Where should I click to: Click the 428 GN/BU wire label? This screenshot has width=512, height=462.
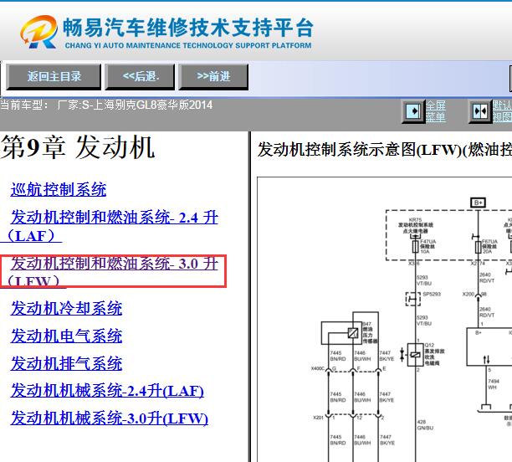pos(425,424)
